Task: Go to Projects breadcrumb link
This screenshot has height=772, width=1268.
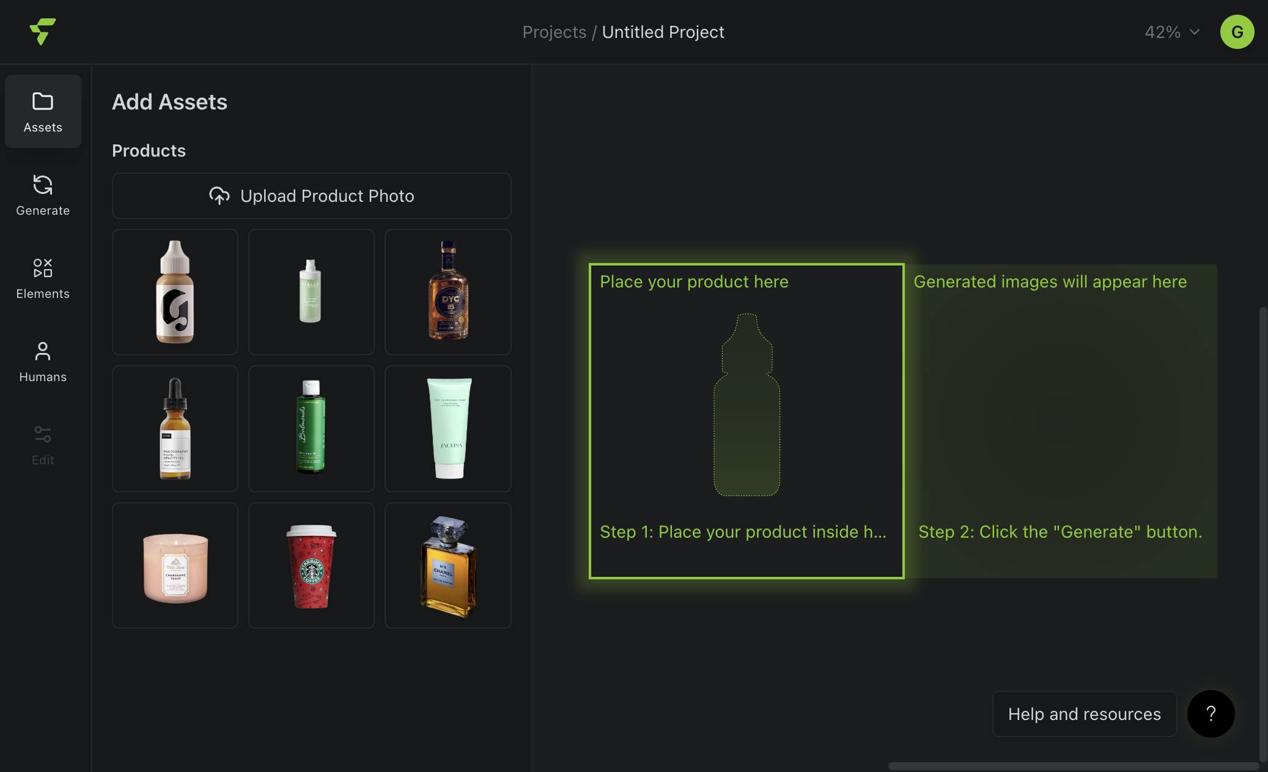Action: coord(554,32)
